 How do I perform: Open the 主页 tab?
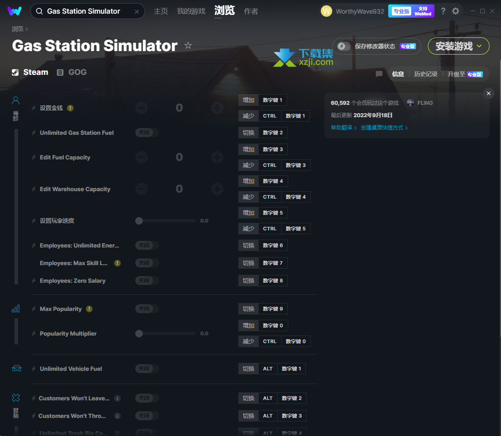pyautogui.click(x=161, y=11)
